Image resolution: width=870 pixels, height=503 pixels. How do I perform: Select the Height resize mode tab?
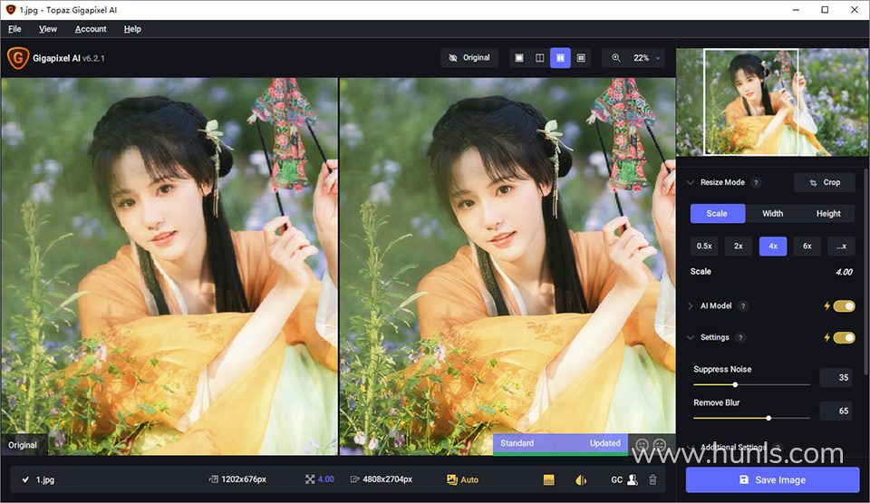(827, 214)
